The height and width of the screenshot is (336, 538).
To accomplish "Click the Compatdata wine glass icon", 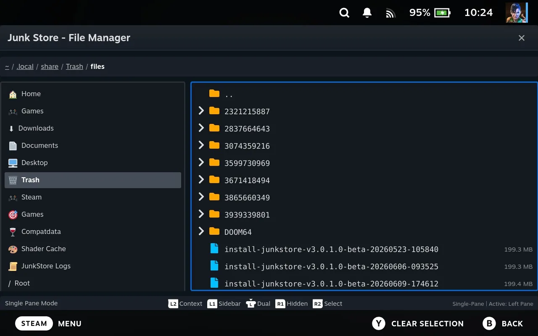I will (x=13, y=232).
